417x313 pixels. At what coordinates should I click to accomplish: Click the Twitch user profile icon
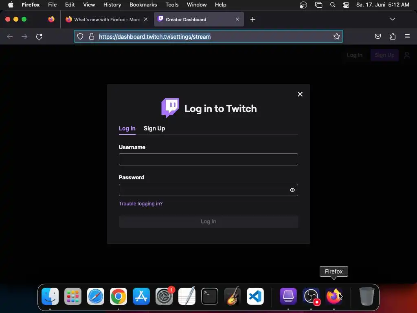[x=407, y=55]
